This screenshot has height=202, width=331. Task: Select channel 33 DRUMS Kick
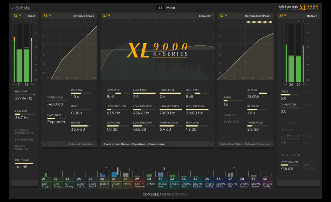point(186,182)
